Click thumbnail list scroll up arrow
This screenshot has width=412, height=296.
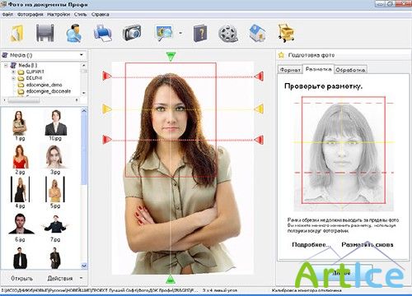(x=84, y=110)
